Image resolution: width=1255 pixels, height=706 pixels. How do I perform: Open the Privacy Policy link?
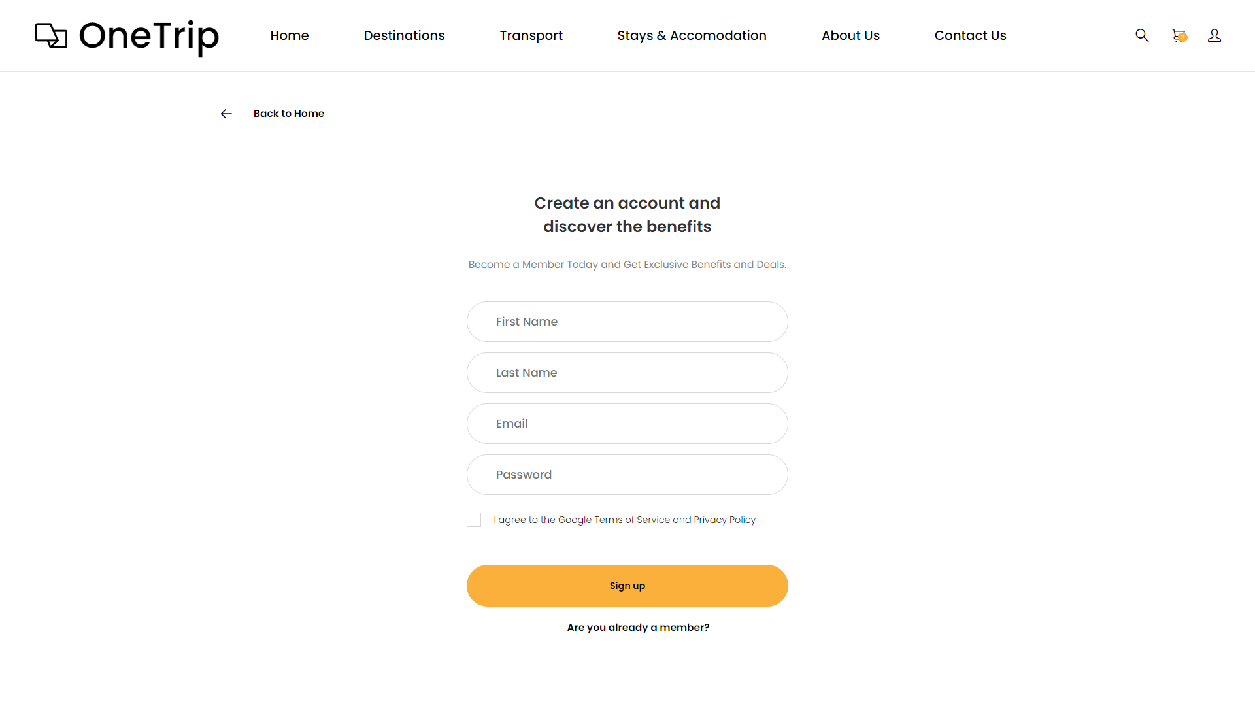point(725,519)
